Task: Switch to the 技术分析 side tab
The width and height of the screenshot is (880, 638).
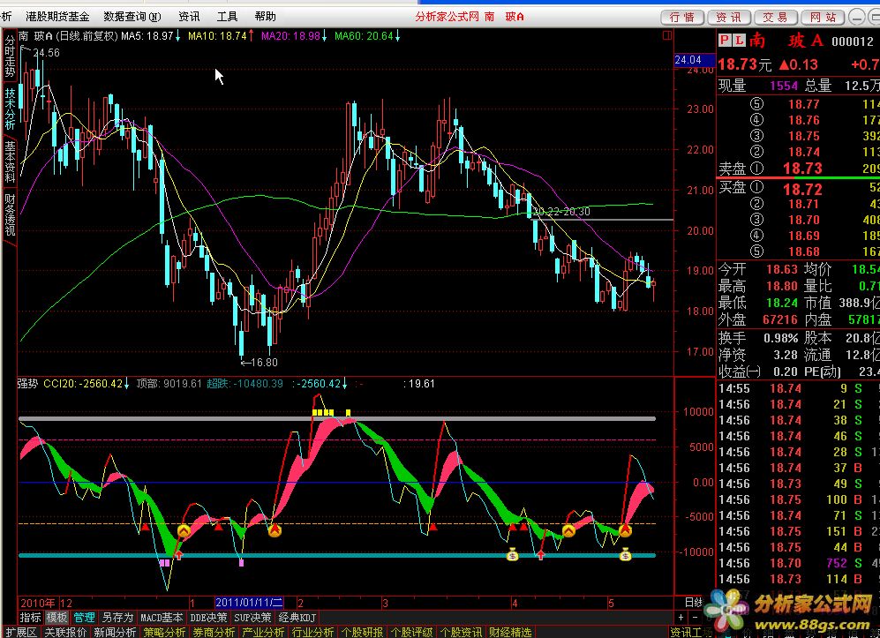Action: [x=10, y=109]
